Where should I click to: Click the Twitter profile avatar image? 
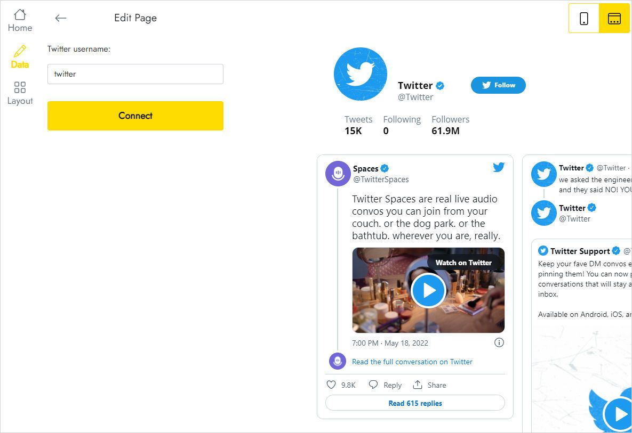tap(360, 74)
